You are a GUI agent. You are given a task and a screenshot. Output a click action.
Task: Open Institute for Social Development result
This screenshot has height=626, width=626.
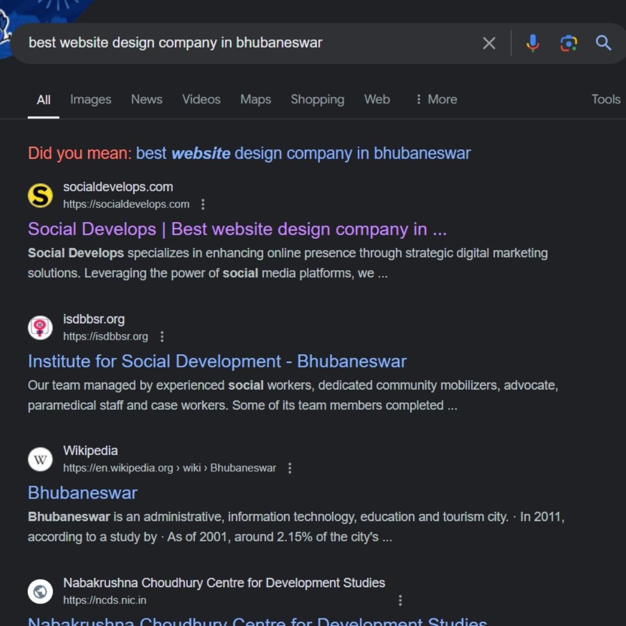click(217, 361)
